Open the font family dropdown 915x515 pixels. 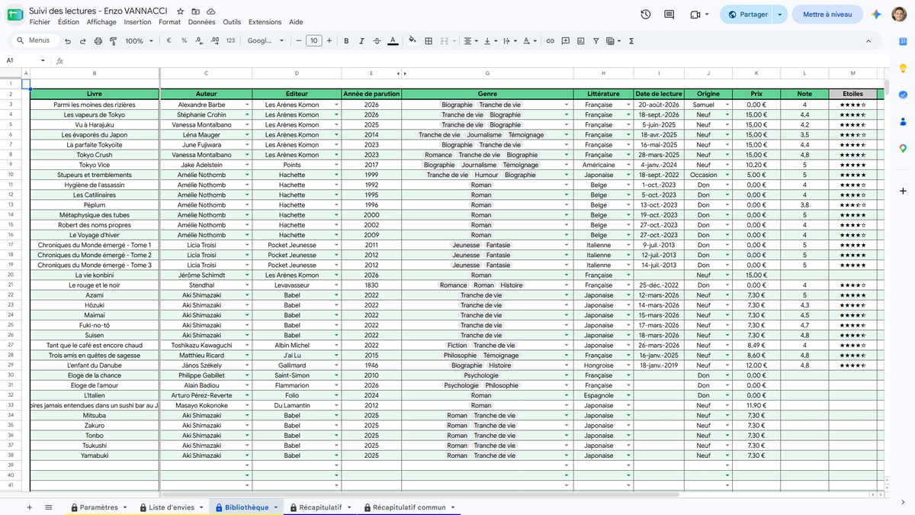pos(265,41)
